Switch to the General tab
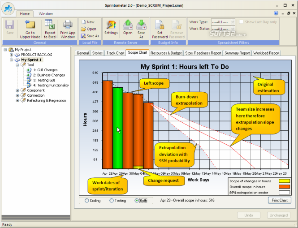Viewport: 298px width, 228px height. (x=82, y=53)
